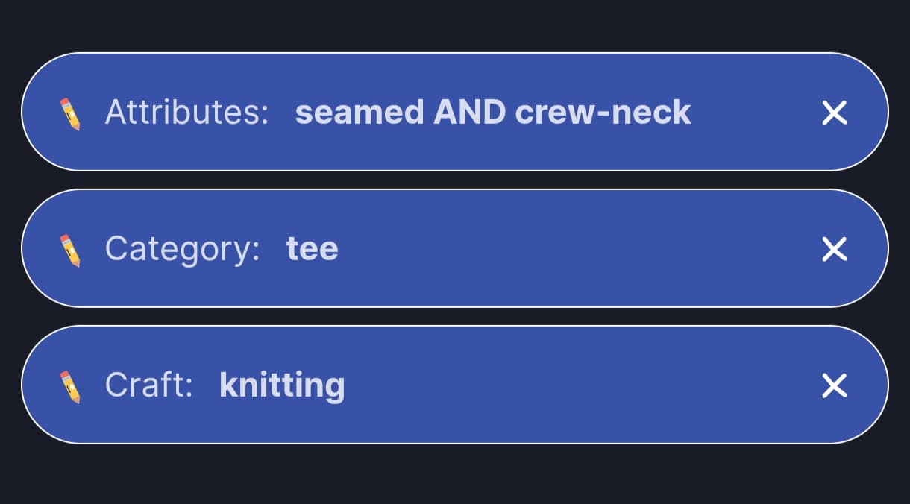Open the Craft filter editor using the pencil
The width and height of the screenshot is (910, 504).
click(x=69, y=386)
